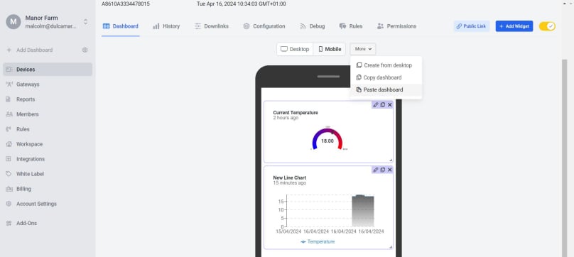The image size is (574, 257).
Task: Open the Permissions tab
Action: [x=396, y=26]
